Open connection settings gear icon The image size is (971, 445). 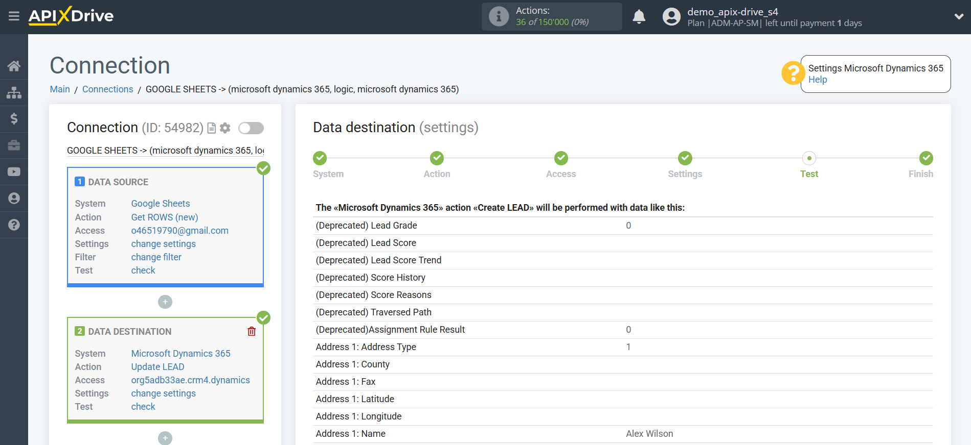pyautogui.click(x=225, y=128)
